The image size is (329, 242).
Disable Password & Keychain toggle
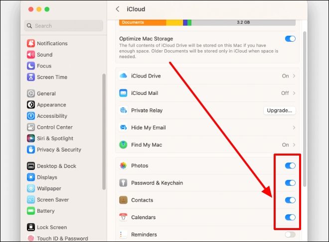click(290, 183)
